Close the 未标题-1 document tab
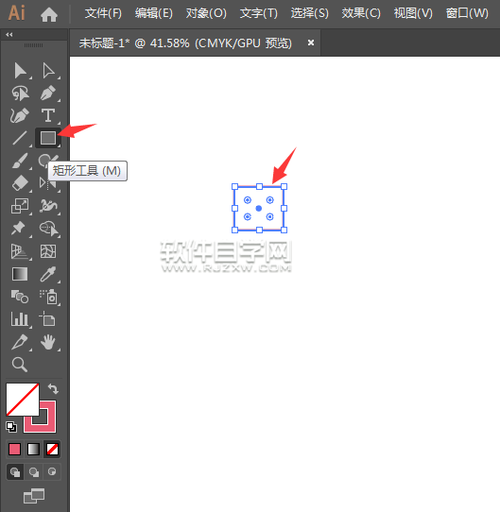This screenshot has height=512, width=500. [311, 43]
